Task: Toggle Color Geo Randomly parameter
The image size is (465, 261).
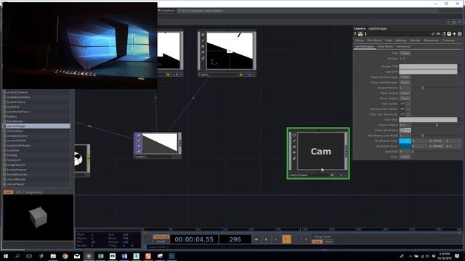Action: pyautogui.click(x=405, y=115)
